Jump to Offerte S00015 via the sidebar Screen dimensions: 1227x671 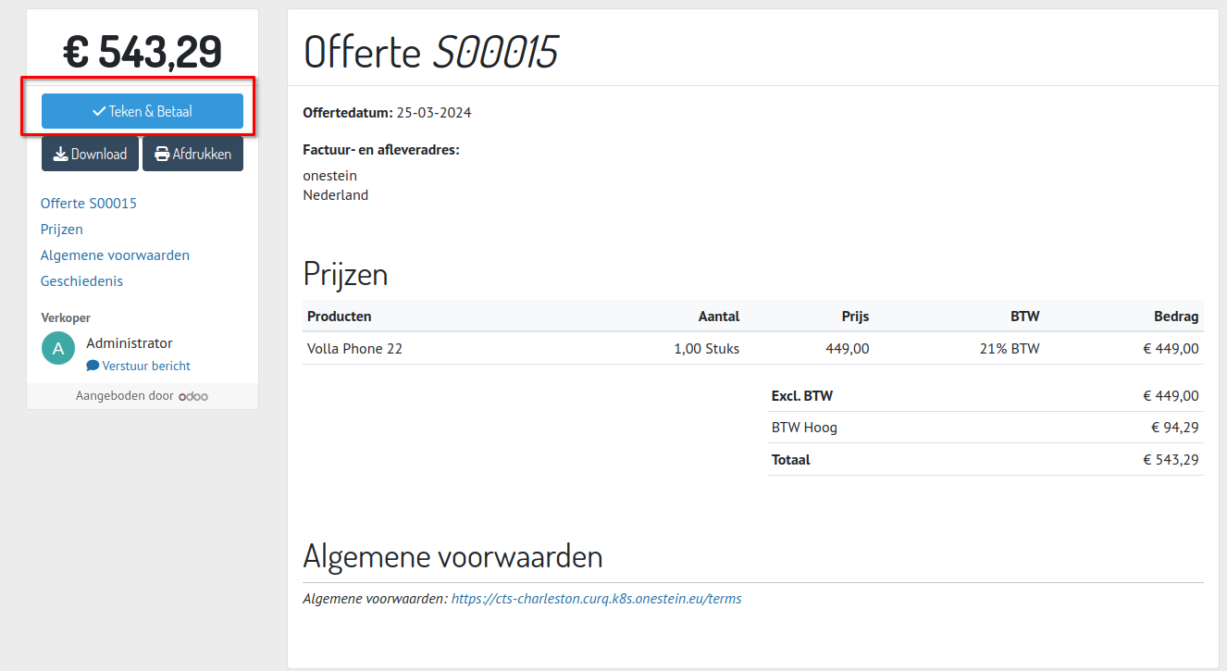[x=89, y=203]
